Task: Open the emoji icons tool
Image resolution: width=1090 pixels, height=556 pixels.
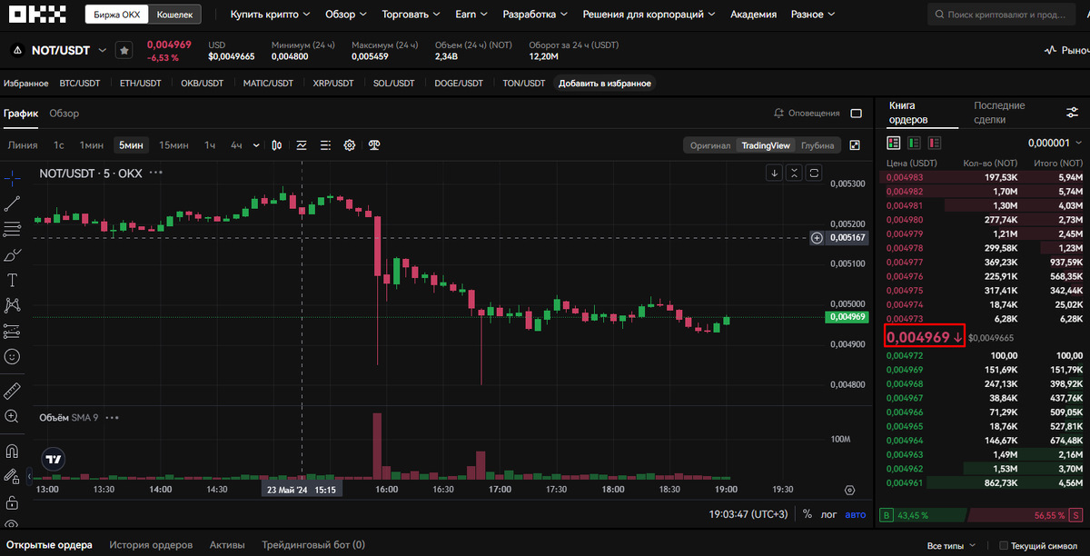Action: (x=13, y=357)
